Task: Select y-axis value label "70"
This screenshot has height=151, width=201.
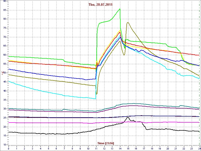Action: [x=5, y=37]
